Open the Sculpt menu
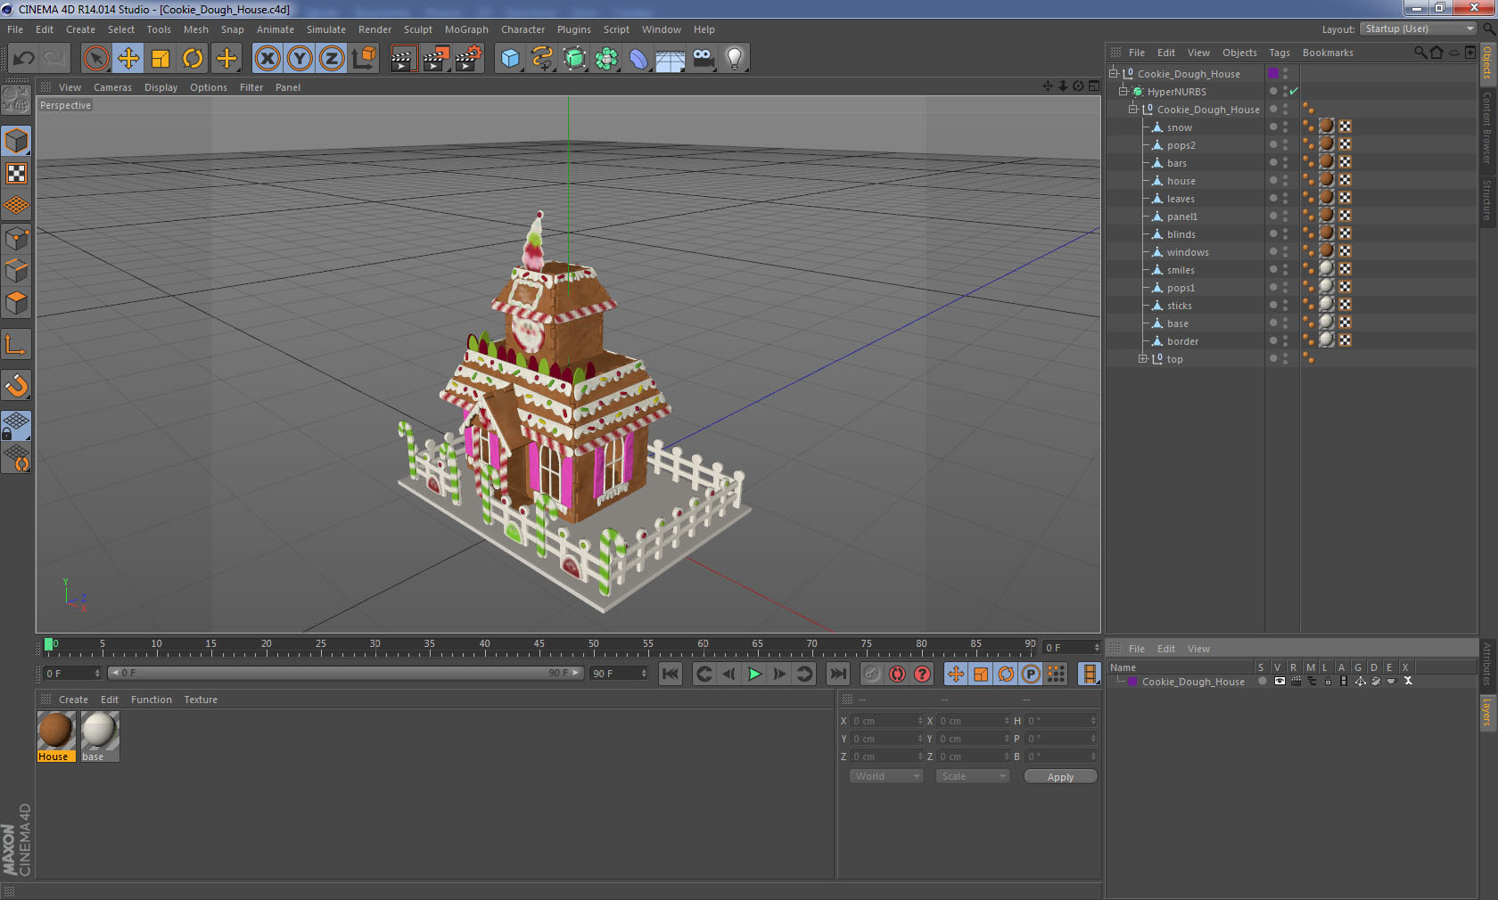Viewport: 1498px width, 900px height. pyautogui.click(x=417, y=29)
